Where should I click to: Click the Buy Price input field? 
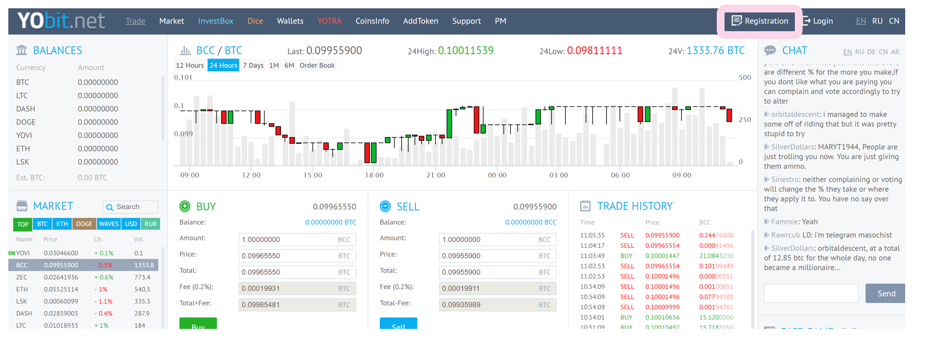297,256
